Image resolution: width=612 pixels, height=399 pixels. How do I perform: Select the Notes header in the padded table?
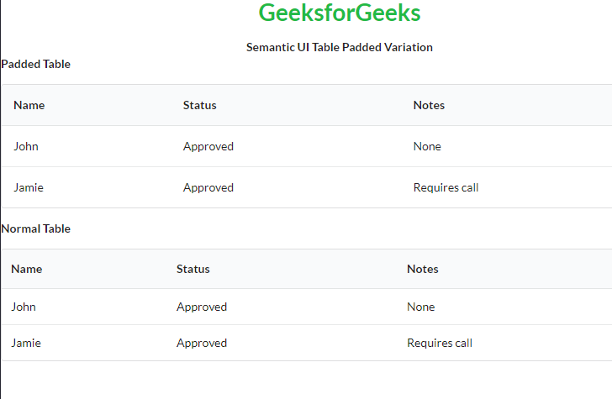429,105
